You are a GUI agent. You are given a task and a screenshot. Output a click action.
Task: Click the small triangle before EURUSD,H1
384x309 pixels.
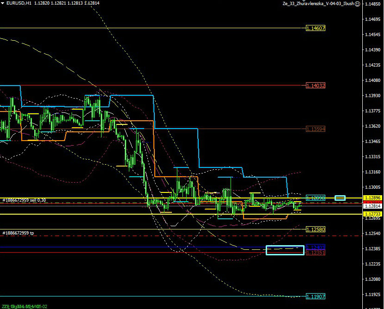3,3
